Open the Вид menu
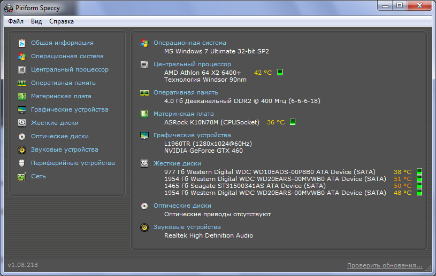This screenshot has width=436, height=276. tap(36, 21)
